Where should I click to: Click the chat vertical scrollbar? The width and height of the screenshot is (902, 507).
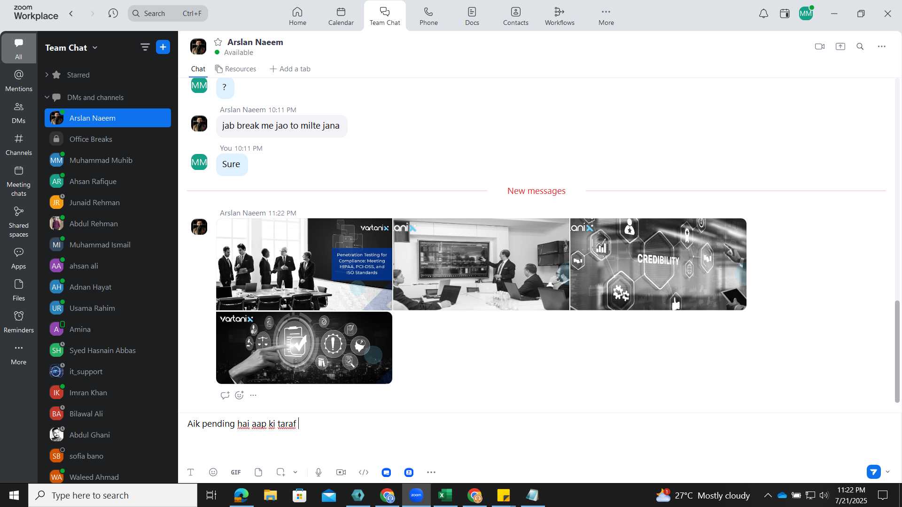(x=897, y=351)
